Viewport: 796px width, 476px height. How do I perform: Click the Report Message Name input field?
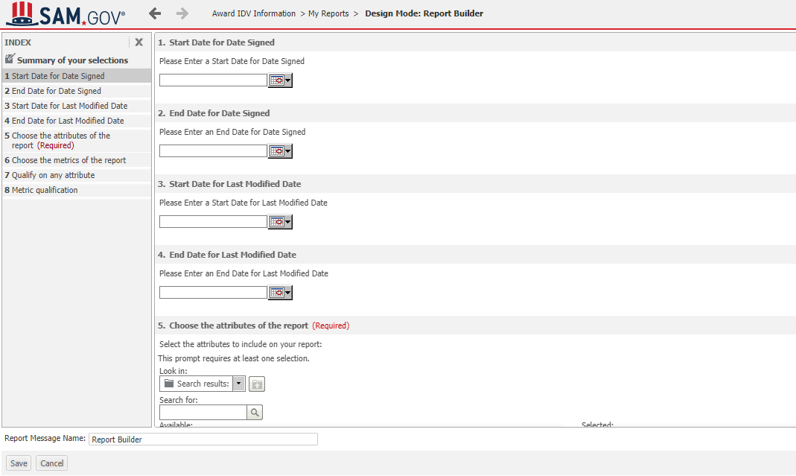(x=203, y=439)
